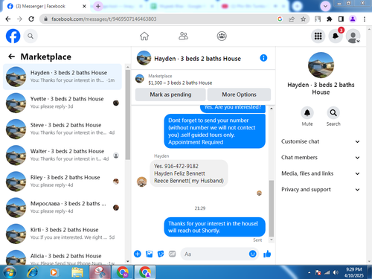This screenshot has height=279, width=372.
Task: Search in conversation magnifier icon
Action: [333, 113]
